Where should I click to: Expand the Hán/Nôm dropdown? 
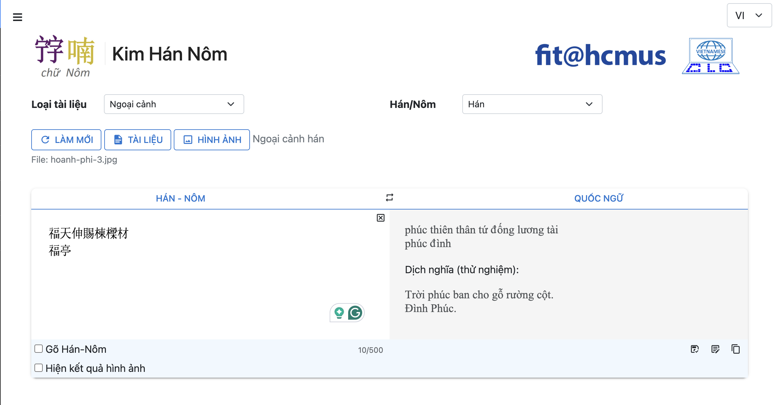[532, 104]
